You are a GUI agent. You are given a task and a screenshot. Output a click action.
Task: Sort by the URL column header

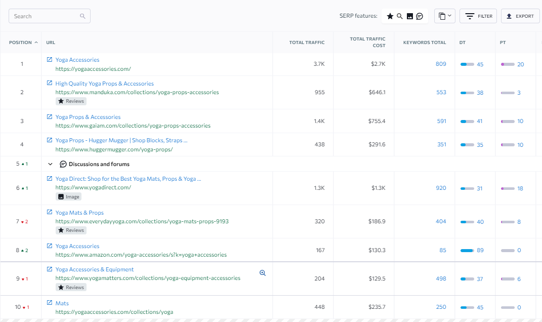(51, 42)
